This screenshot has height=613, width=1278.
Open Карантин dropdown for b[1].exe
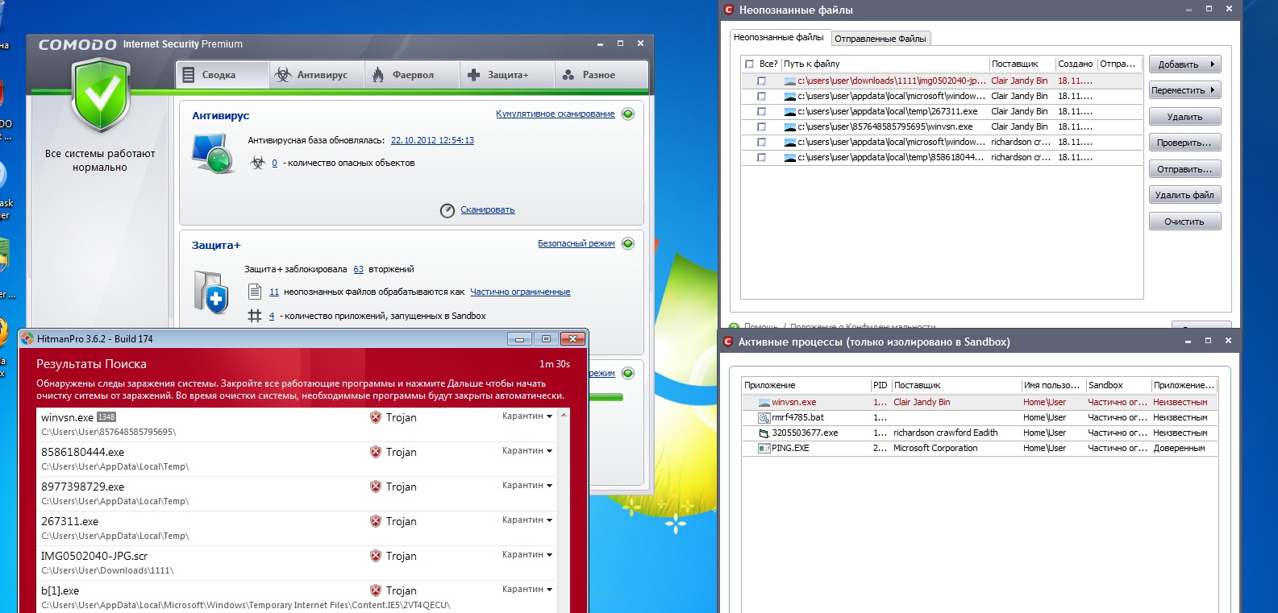click(527, 590)
